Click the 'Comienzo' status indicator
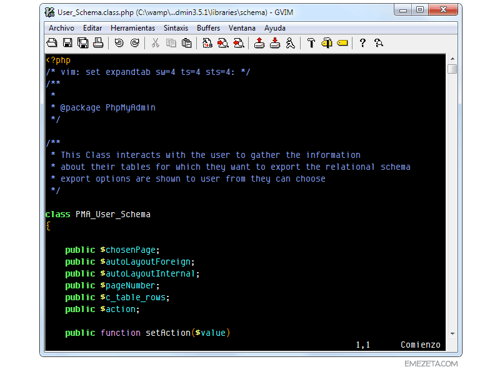Image resolution: width=500 pixels, height=372 pixels. tap(421, 345)
